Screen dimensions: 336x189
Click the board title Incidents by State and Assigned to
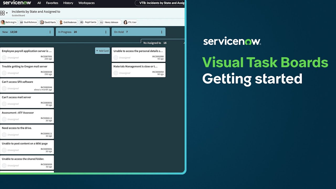point(36,12)
